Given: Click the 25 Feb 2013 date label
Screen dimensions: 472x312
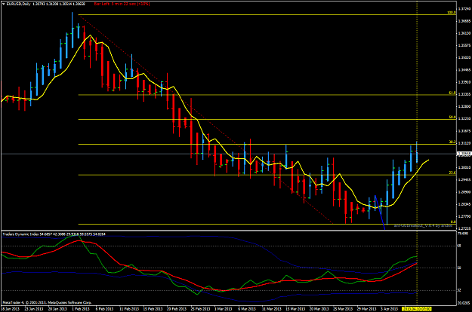Looking at the screenshot, I should tap(200, 309).
